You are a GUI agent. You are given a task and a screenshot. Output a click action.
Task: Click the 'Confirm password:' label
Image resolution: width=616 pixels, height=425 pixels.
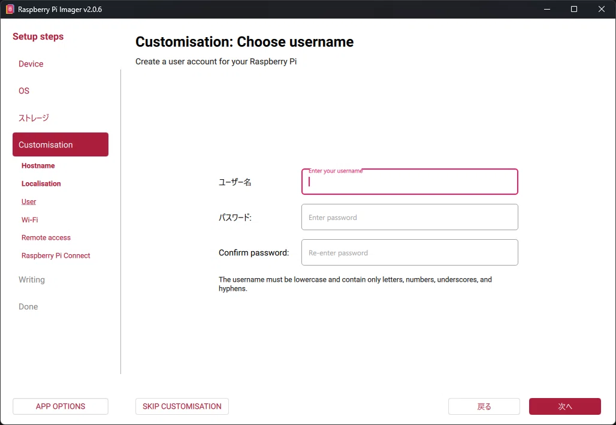(254, 252)
